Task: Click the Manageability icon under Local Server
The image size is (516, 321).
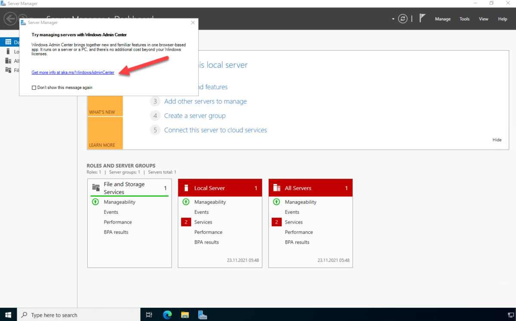Action: [186, 202]
